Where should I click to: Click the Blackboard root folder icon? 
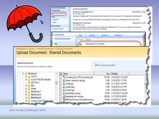click(26, 74)
